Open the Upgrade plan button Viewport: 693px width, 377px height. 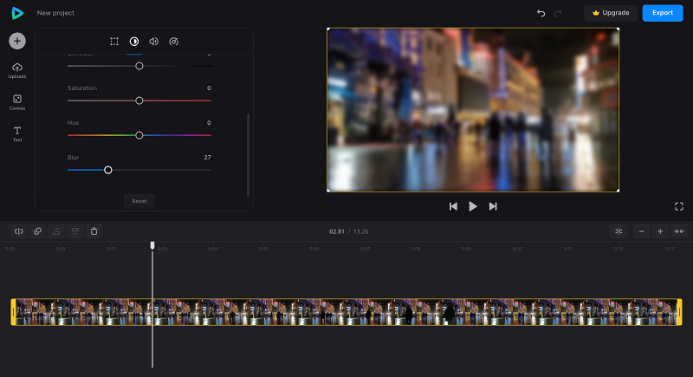(611, 13)
